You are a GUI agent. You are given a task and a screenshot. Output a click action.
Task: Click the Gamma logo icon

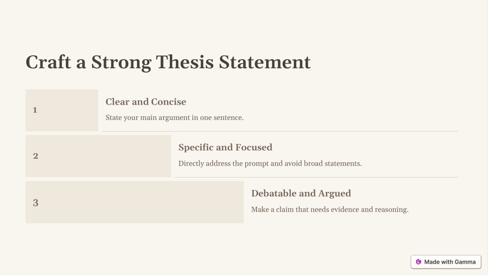(x=418, y=262)
